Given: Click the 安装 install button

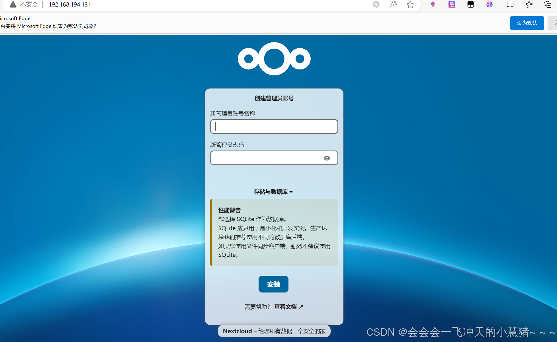Looking at the screenshot, I should [273, 284].
